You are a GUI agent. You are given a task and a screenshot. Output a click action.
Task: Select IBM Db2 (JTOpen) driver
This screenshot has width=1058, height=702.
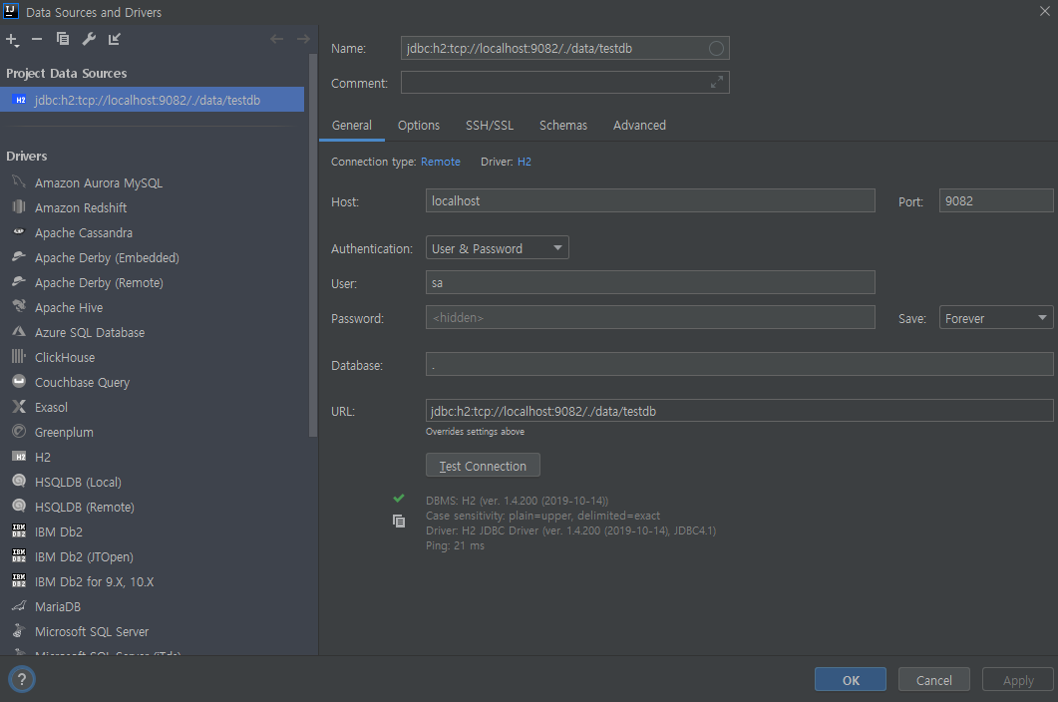84,556
